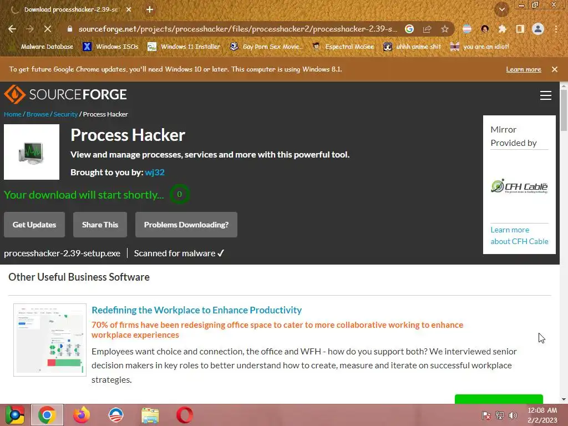Open the uhhh anime bookmark
The image size is (568, 426).
[x=412, y=47]
